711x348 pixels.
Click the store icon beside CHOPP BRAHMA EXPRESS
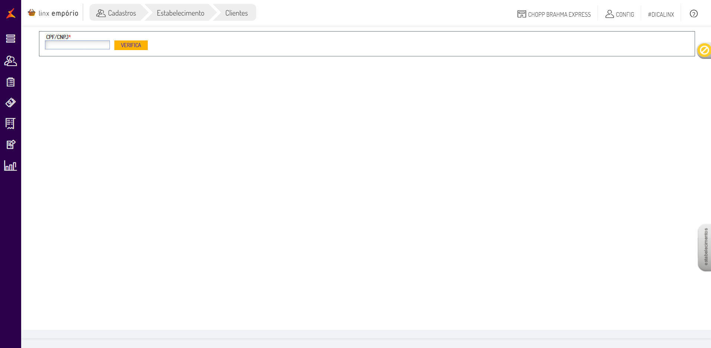522,14
